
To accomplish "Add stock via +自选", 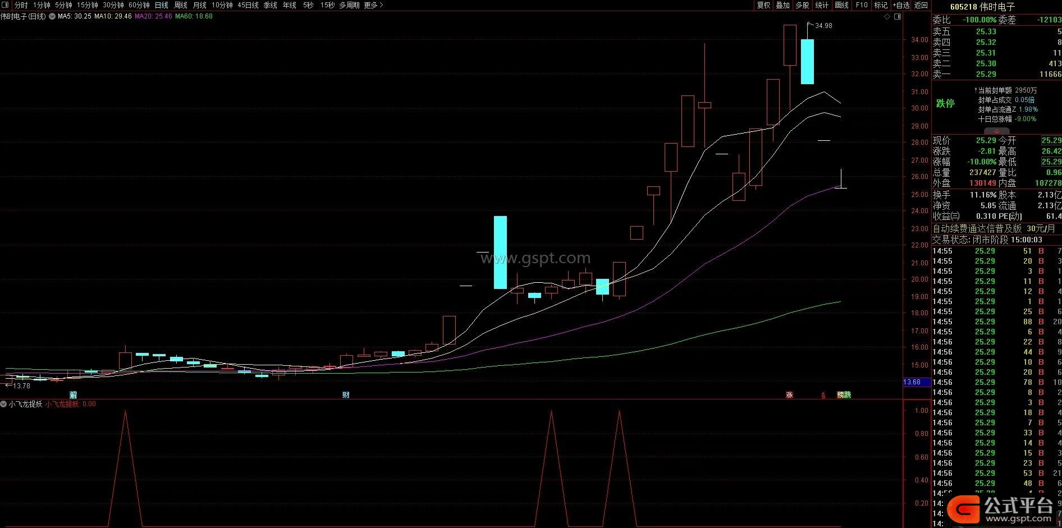I will (x=901, y=5).
